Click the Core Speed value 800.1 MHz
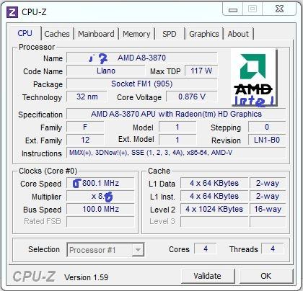Viewport: 303px width, 291px height. pyautogui.click(x=100, y=183)
